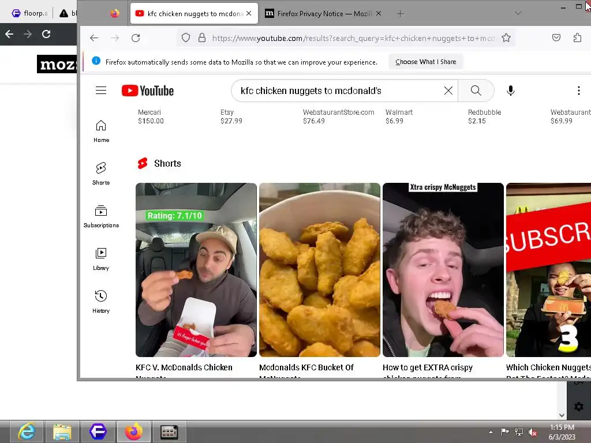Viewport: 591px width, 443px height.
Task: Start voice search with microphone
Action: tap(510, 91)
